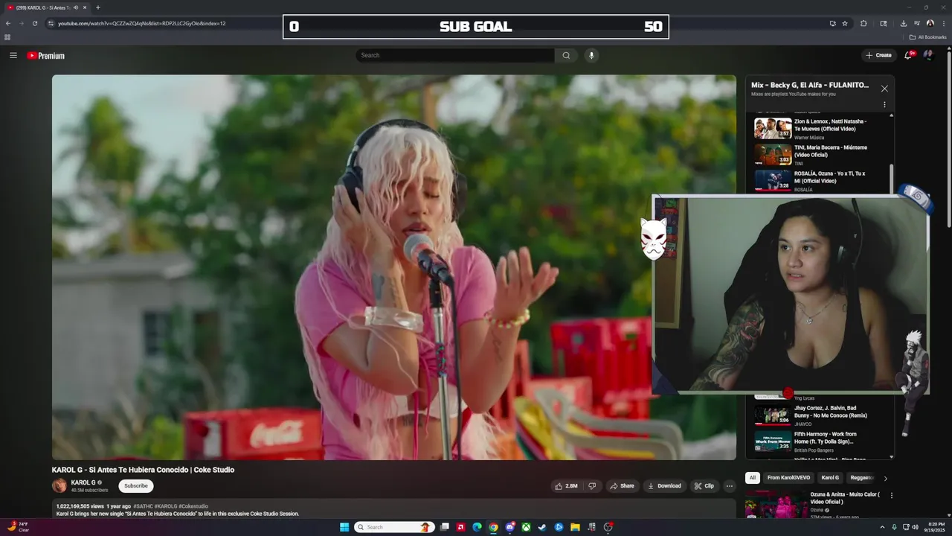The image size is (952, 536).
Task: Show hidden system tray icons chevron
Action: click(883, 527)
